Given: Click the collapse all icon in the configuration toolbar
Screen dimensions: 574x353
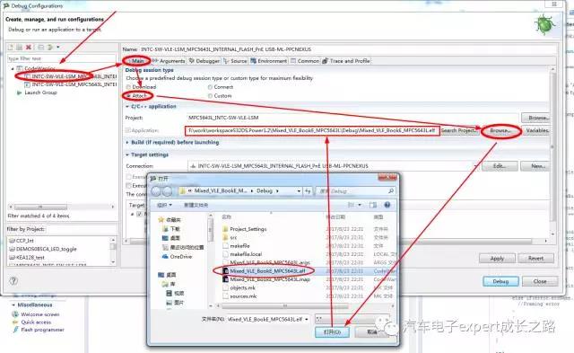Looking at the screenshot, I should [x=41, y=48].
